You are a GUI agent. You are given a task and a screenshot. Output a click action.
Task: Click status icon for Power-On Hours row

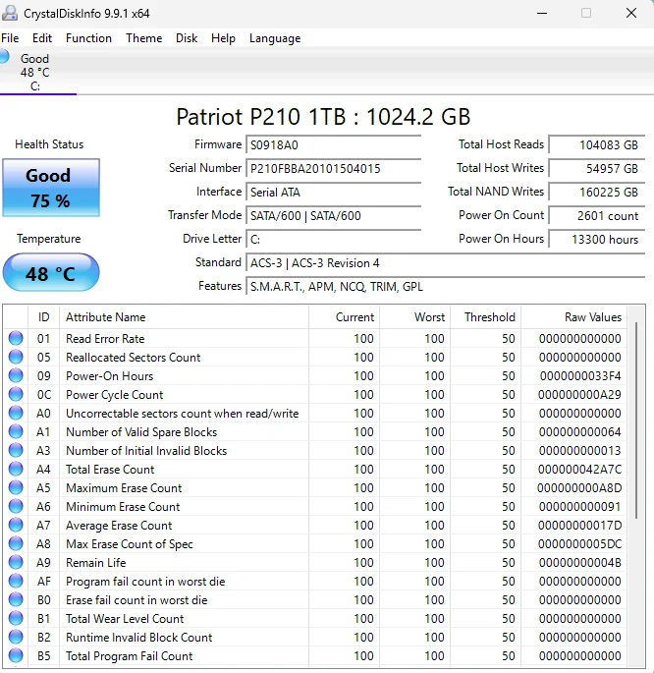pos(16,375)
